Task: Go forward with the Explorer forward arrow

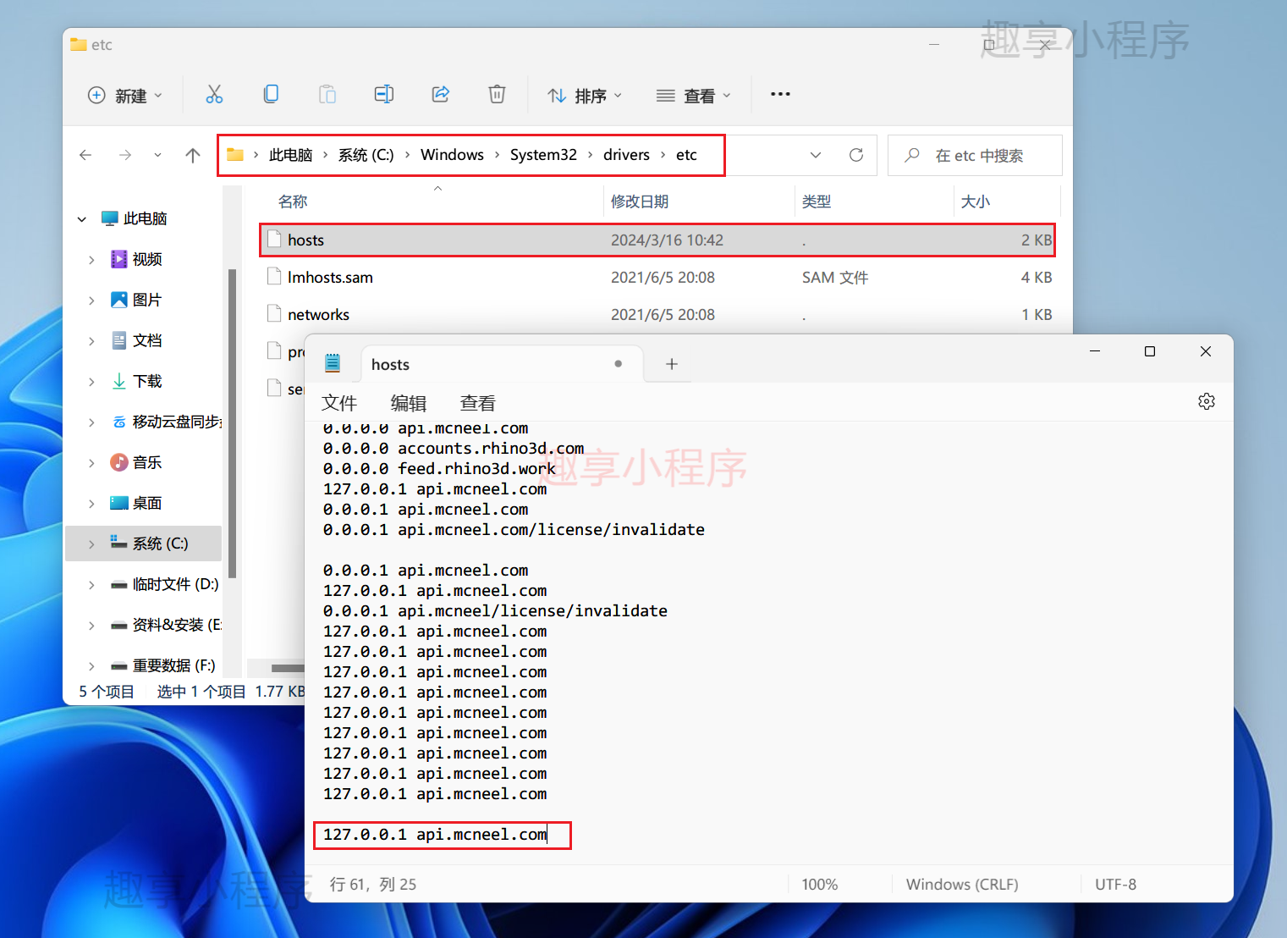Action: click(125, 155)
